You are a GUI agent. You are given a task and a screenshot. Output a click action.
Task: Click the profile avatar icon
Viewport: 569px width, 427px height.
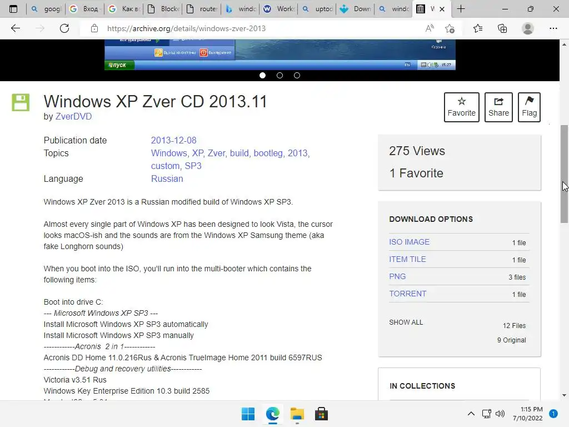(x=528, y=28)
